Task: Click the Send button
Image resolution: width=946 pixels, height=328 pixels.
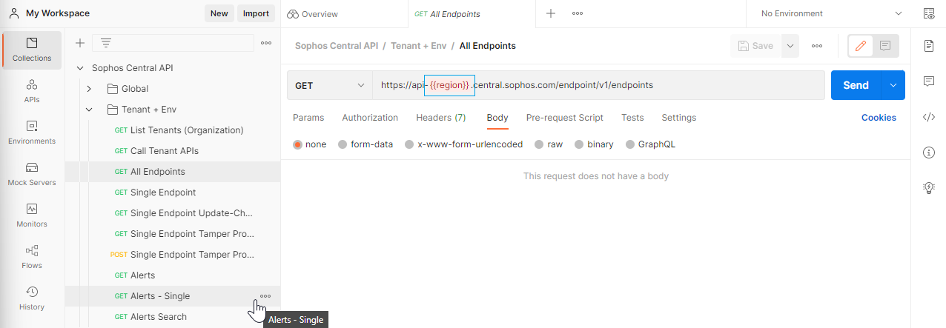Action: [x=856, y=85]
